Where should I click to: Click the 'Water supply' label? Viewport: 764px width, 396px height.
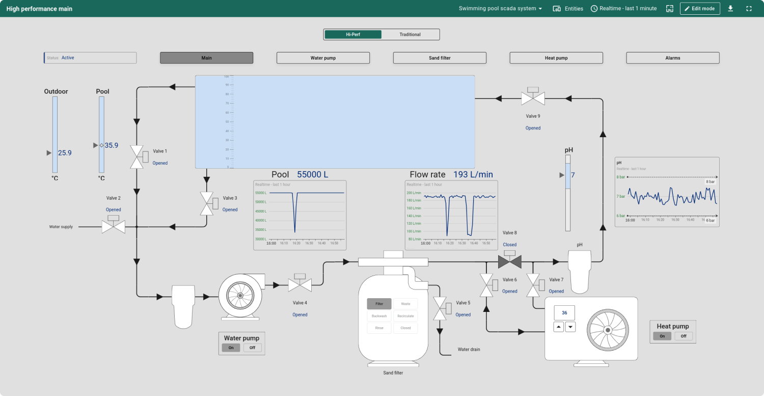(61, 227)
